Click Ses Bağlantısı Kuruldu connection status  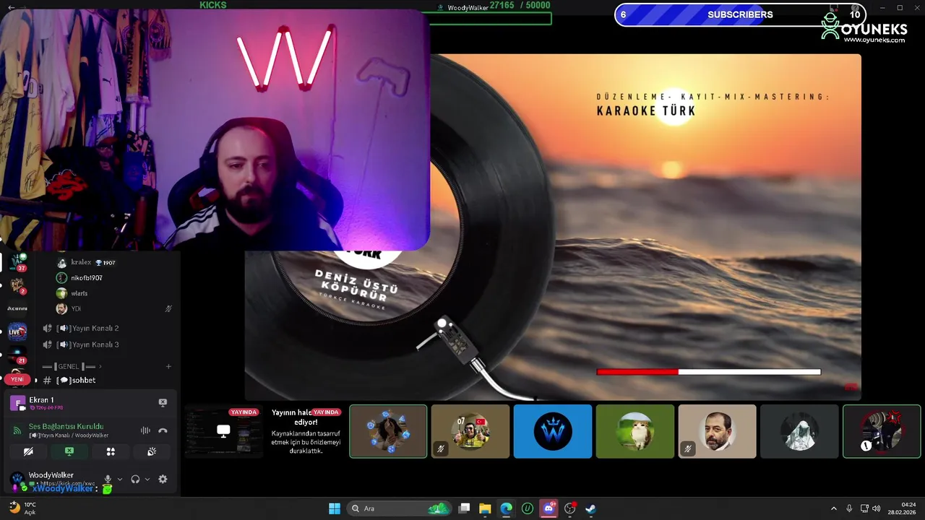click(66, 426)
